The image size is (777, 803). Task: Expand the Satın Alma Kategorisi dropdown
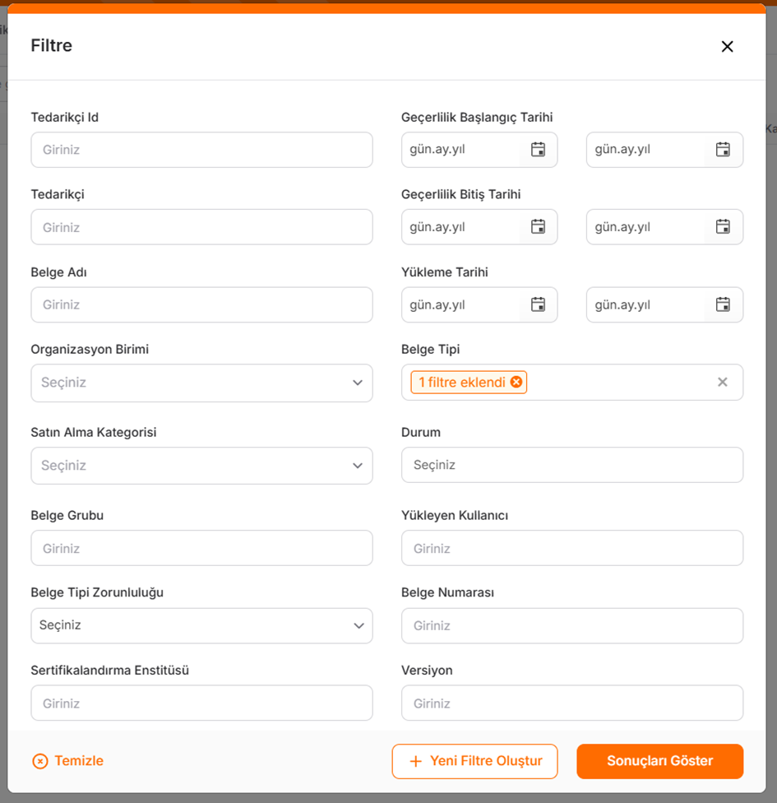click(201, 466)
